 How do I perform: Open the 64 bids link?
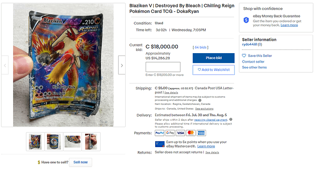(x=200, y=47)
